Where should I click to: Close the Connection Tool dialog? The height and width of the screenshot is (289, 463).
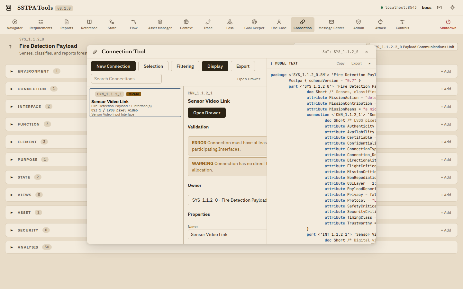click(367, 52)
